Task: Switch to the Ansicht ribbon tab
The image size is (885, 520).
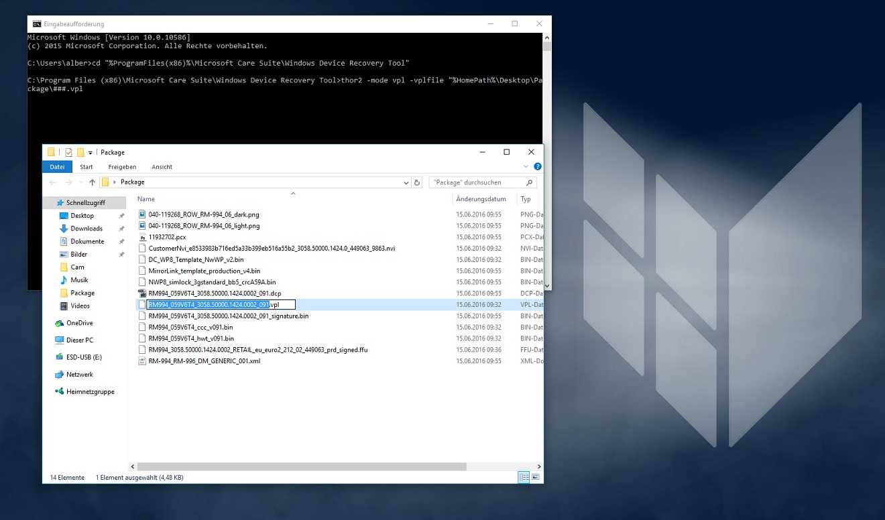Action: click(x=161, y=166)
